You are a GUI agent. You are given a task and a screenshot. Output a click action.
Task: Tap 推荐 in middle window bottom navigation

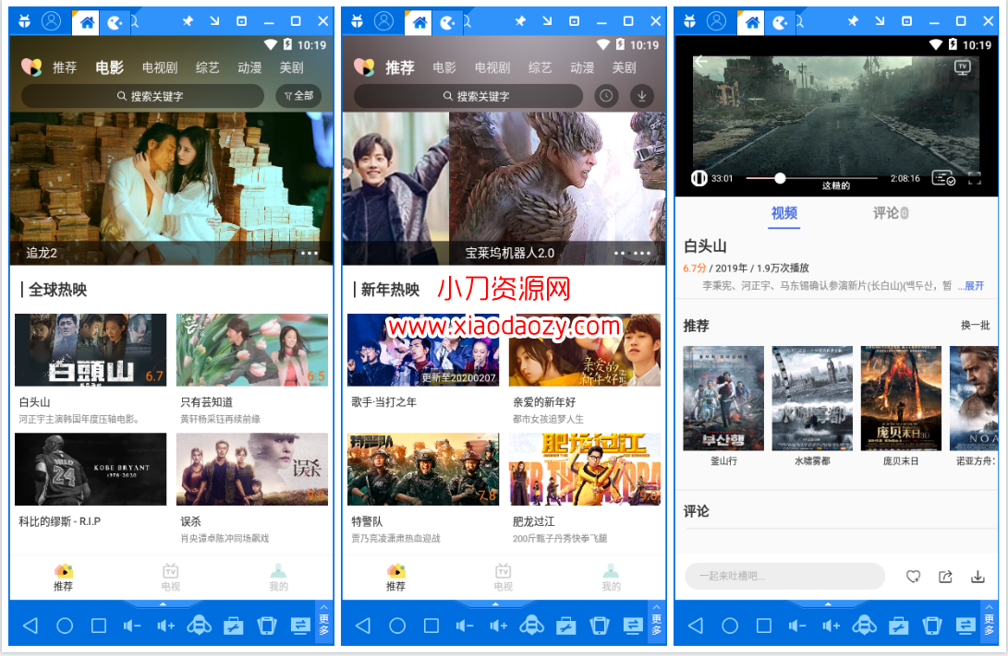pyautogui.click(x=395, y=577)
